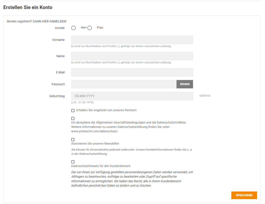Click the Name input field
This screenshot has width=265, height=204.
point(132,56)
